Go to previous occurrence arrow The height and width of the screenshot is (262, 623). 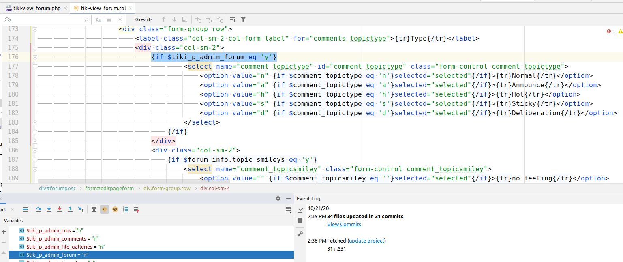(164, 19)
